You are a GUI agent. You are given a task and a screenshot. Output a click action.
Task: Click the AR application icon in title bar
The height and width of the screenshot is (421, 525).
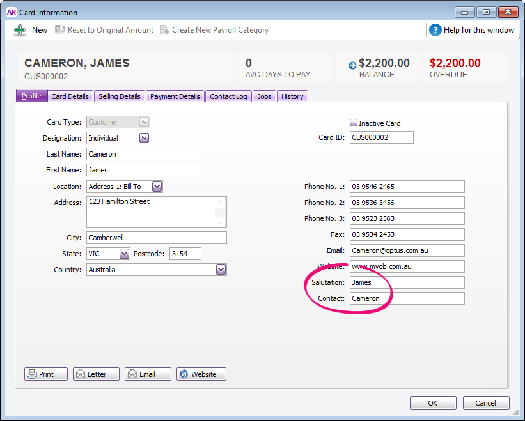coord(11,12)
